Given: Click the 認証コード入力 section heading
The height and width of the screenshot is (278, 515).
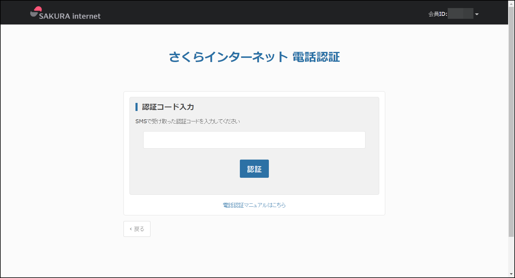Looking at the screenshot, I should pyautogui.click(x=168, y=107).
